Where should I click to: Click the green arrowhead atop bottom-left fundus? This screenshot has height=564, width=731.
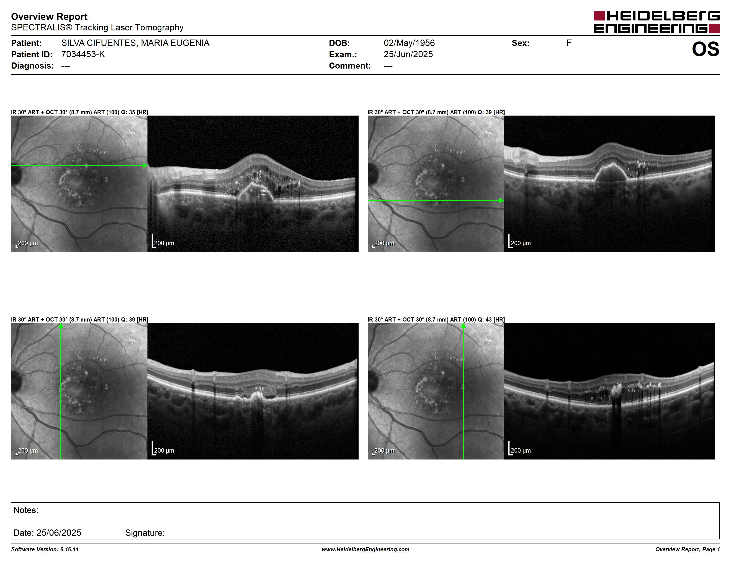pos(61,326)
